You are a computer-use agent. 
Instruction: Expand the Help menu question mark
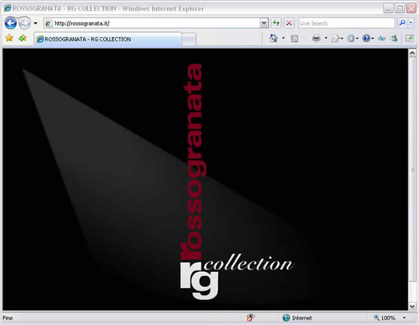367,39
